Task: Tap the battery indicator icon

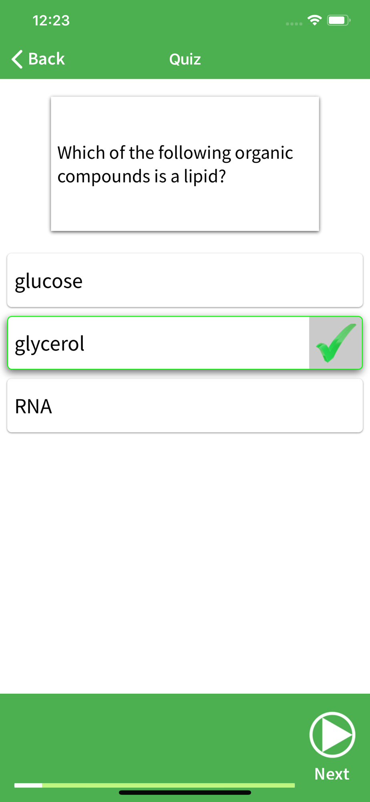Action: 338,20
